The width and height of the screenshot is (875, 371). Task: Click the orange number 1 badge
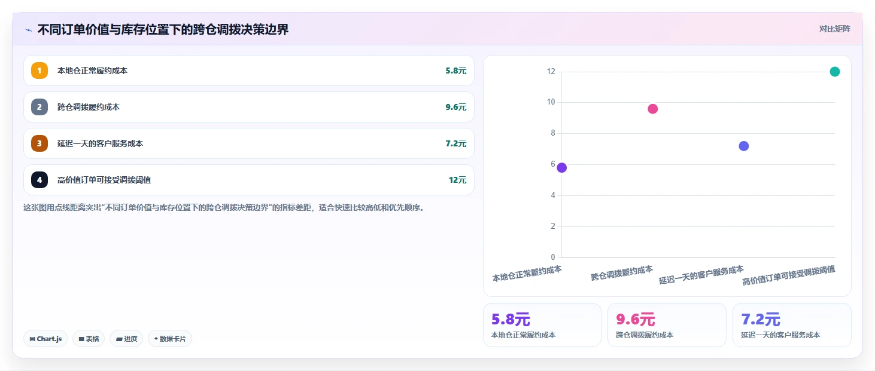pyautogui.click(x=40, y=70)
